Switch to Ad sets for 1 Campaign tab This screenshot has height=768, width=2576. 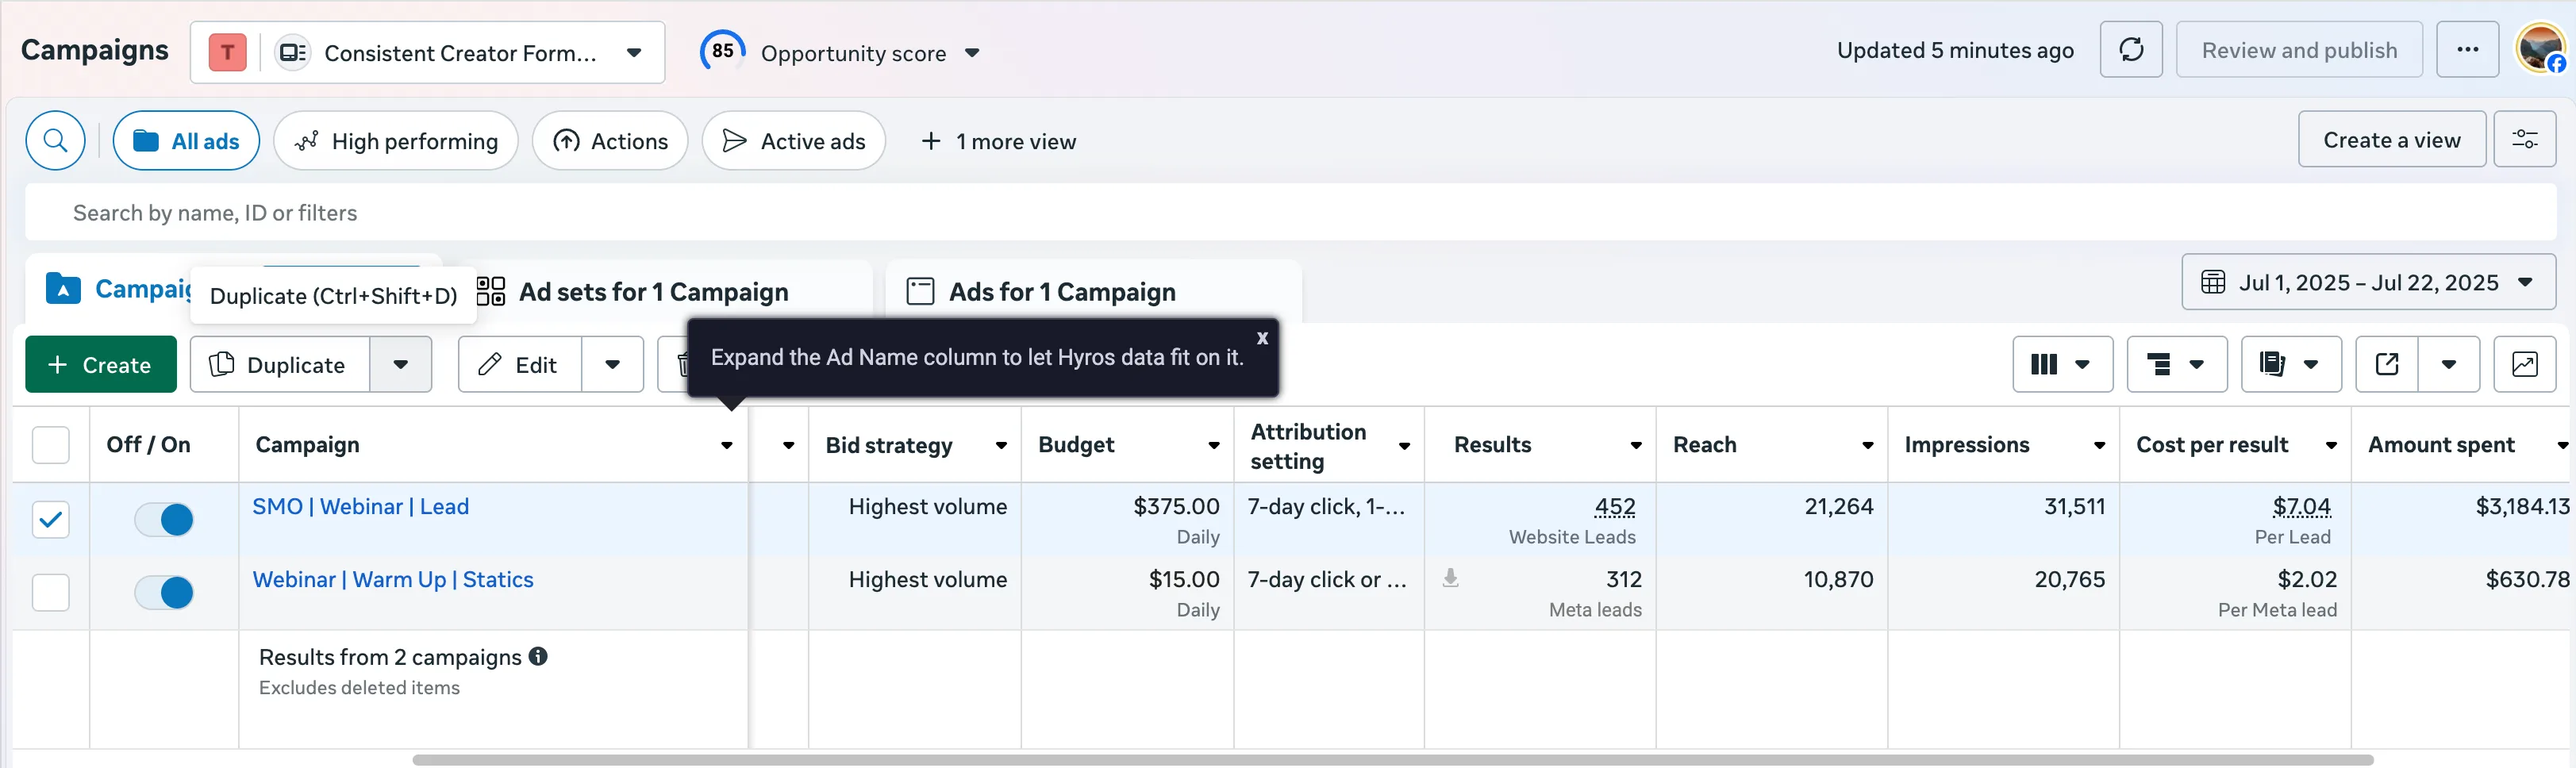tap(653, 292)
